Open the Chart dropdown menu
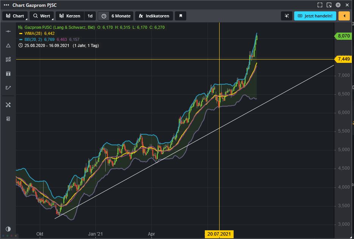354x239 pixels. (15, 16)
